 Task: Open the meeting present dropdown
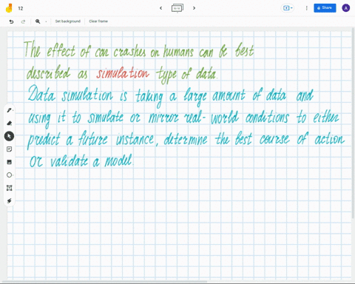pos(288,8)
